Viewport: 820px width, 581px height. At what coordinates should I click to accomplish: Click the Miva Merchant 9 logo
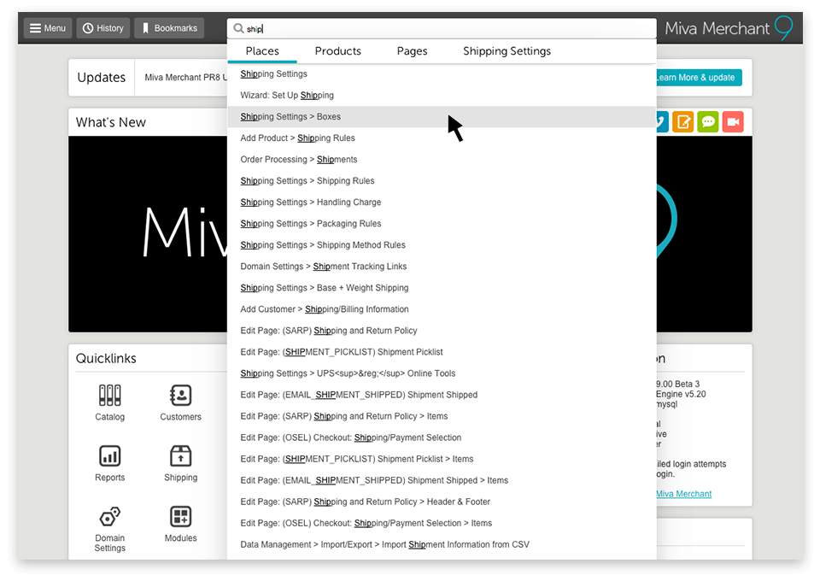pyautogui.click(x=729, y=28)
